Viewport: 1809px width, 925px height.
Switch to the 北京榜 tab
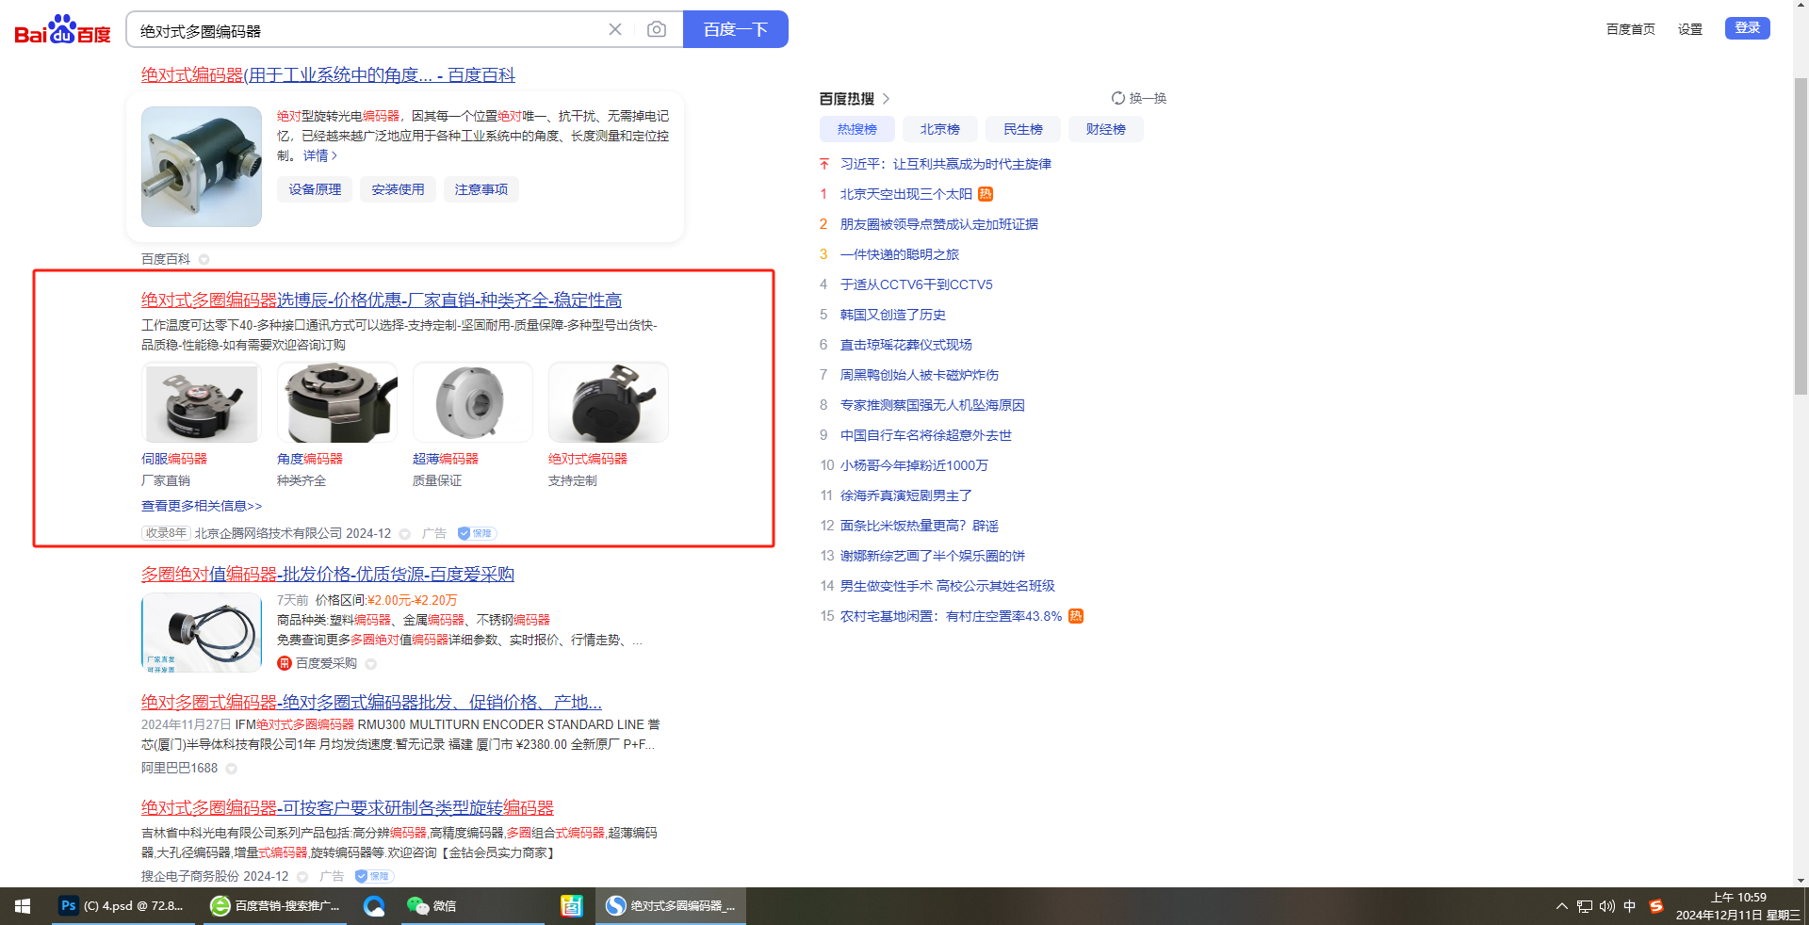940,129
